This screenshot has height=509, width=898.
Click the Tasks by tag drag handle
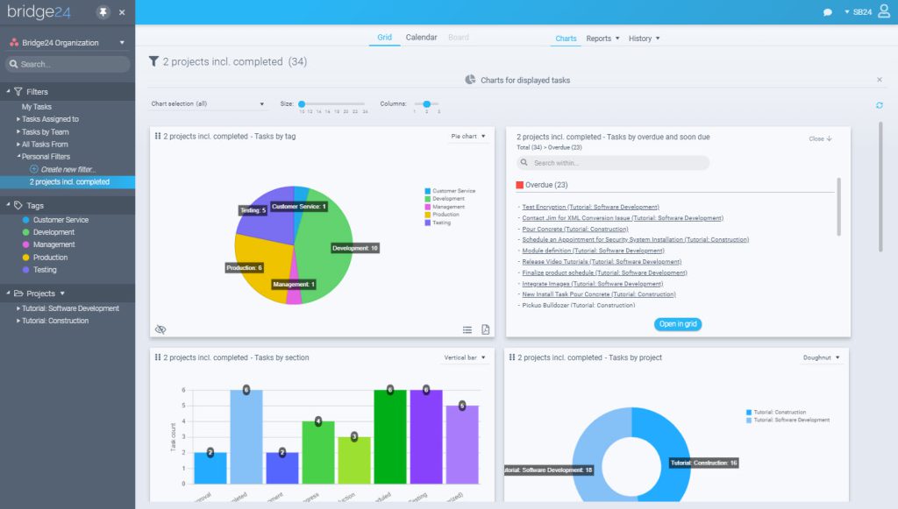tap(158, 136)
